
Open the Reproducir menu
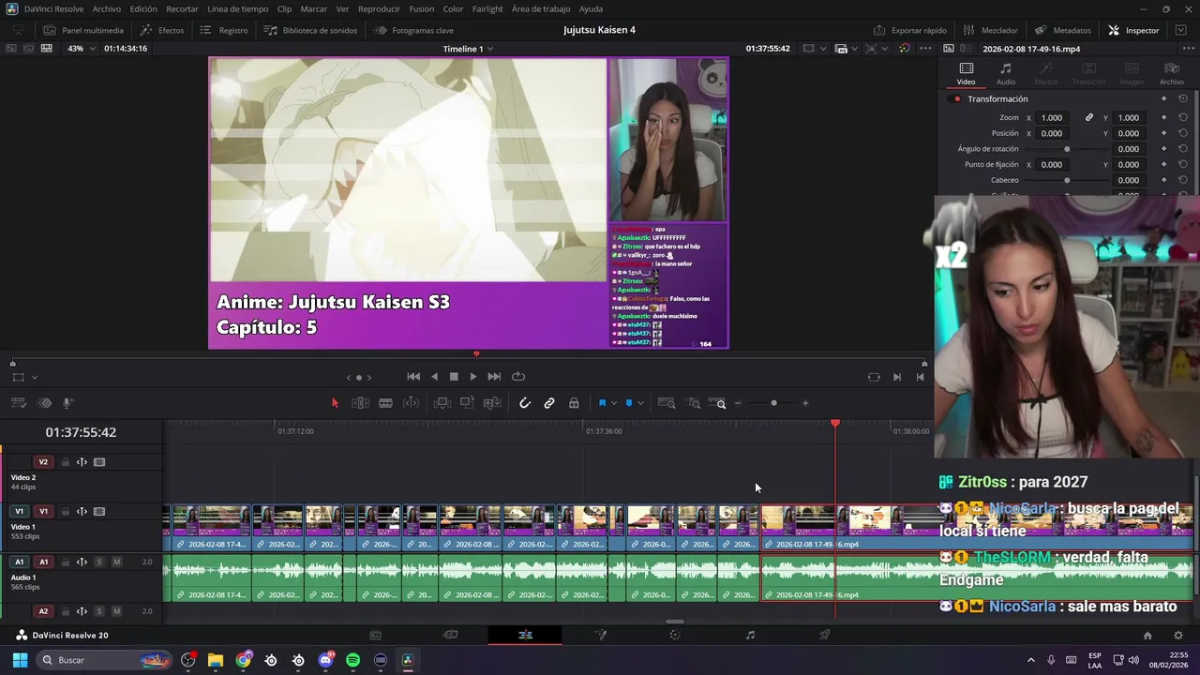click(x=379, y=8)
